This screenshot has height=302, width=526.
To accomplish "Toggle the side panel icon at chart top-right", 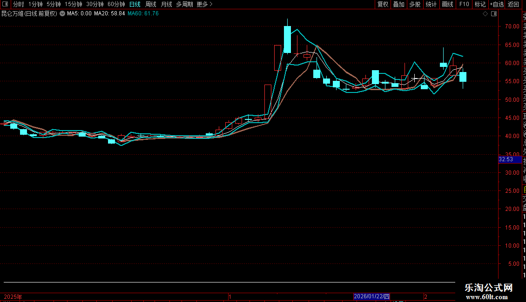I will pos(494,14).
